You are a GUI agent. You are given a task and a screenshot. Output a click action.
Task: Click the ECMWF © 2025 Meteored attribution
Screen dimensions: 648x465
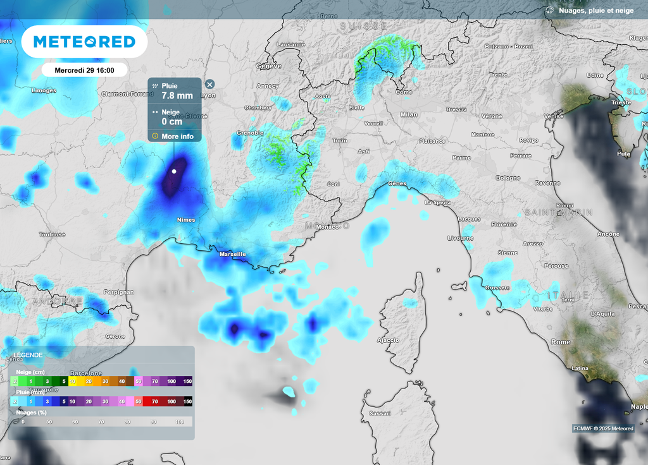coord(603,428)
